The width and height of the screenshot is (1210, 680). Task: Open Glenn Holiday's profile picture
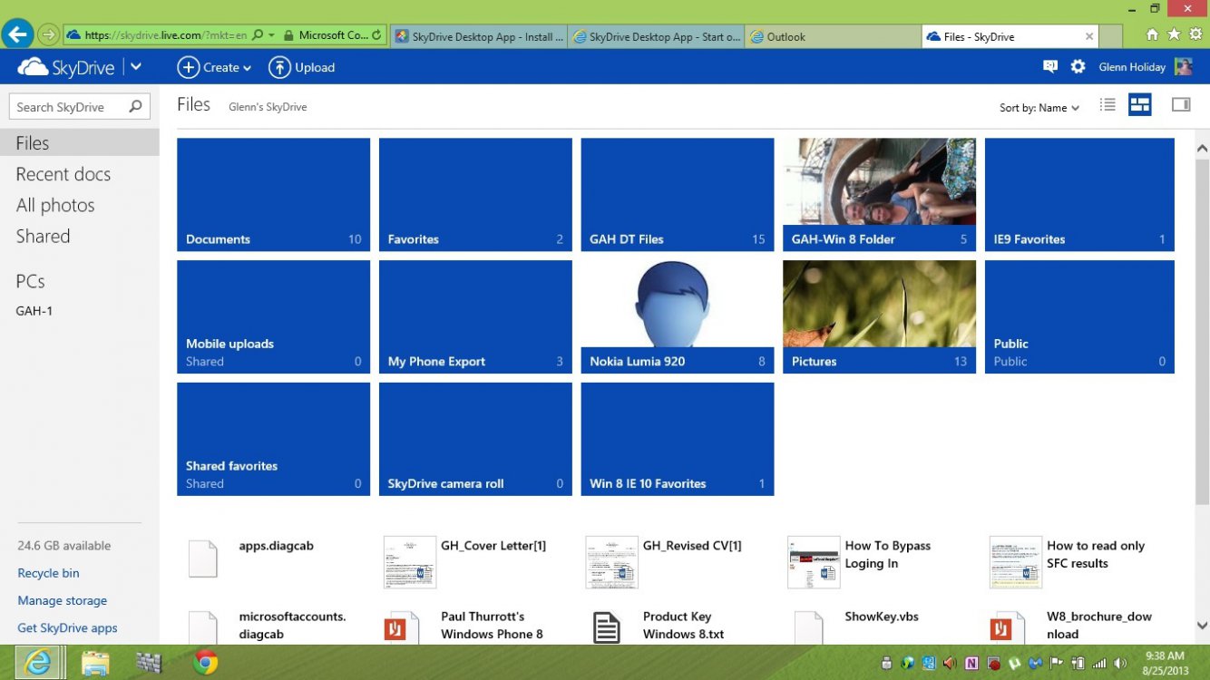coord(1184,66)
